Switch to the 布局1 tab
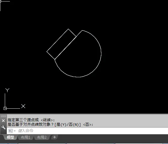 coord(25,137)
